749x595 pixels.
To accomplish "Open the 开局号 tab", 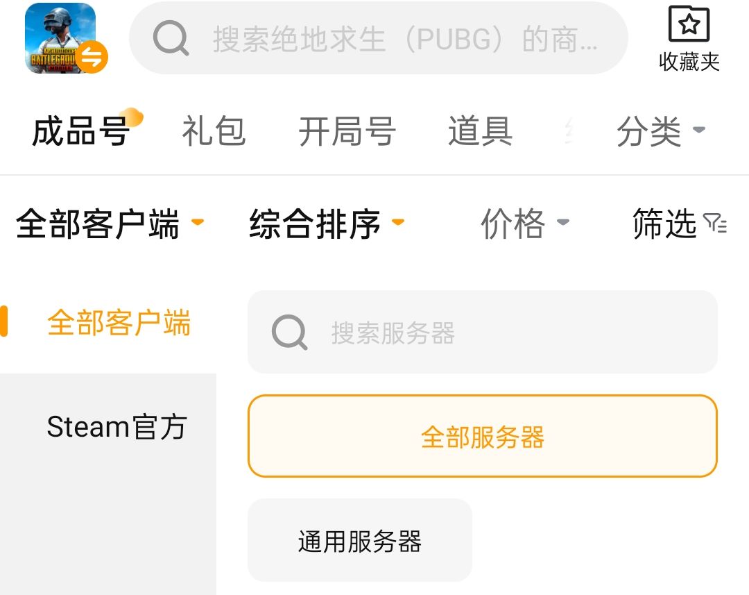I will coord(347,131).
